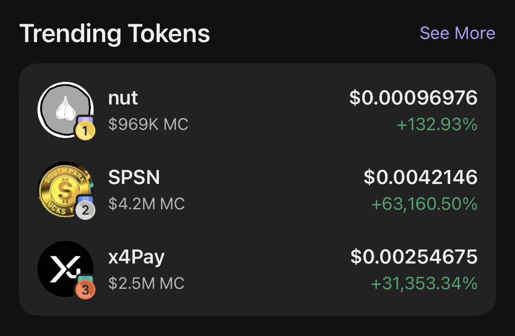
Task: Click the Trending Tokens heading
Action: [115, 33]
